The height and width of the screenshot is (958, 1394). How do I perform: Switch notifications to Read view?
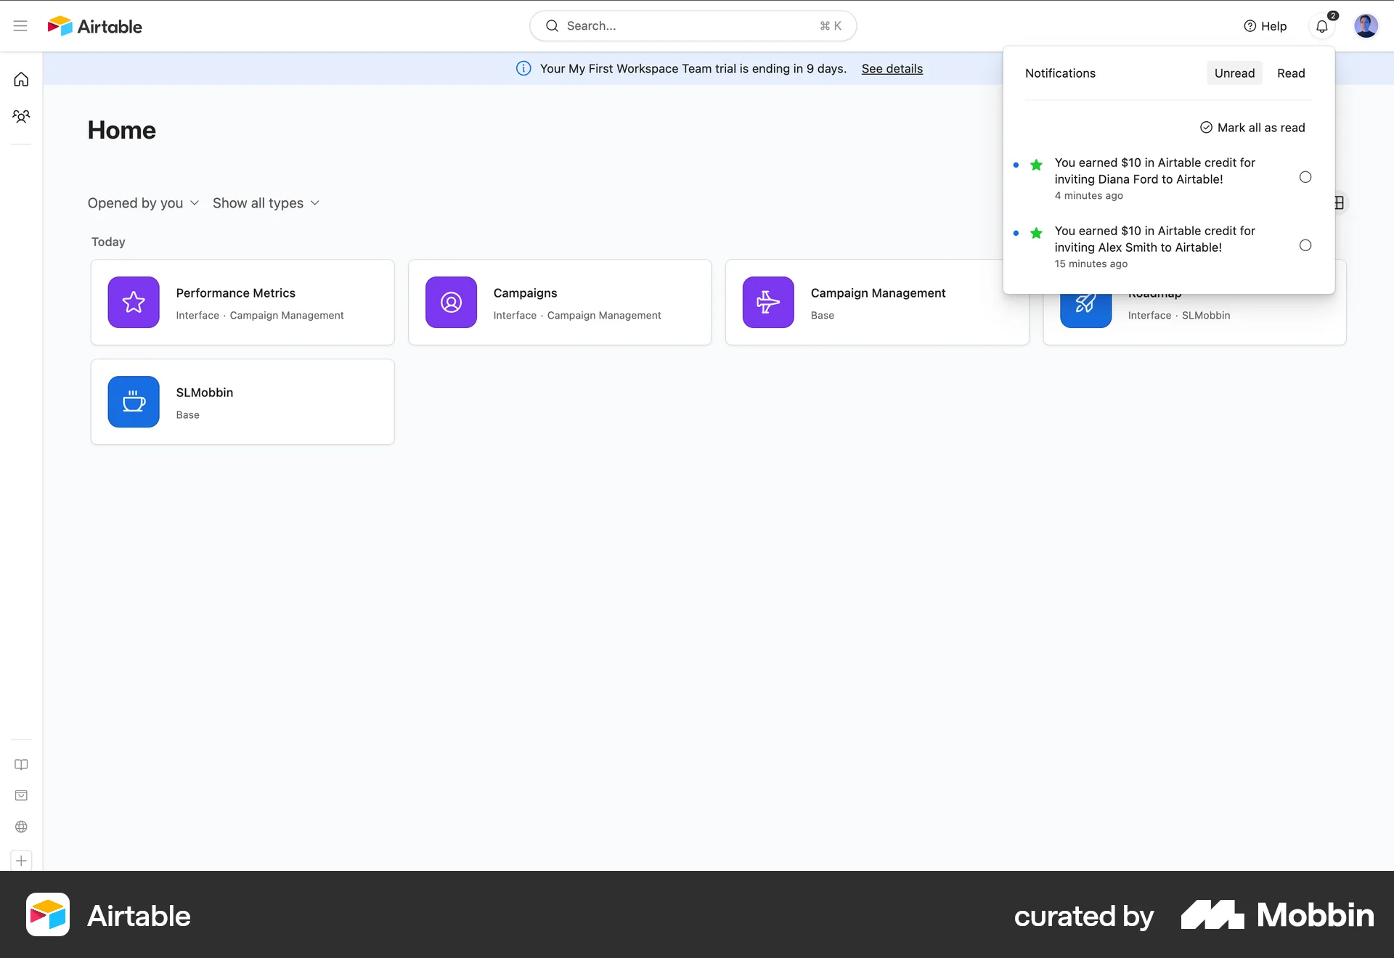click(1290, 73)
